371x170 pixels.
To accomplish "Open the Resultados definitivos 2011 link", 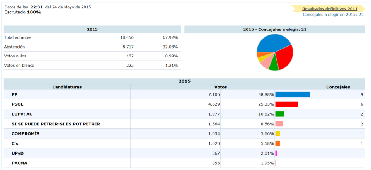I will click(330, 8).
